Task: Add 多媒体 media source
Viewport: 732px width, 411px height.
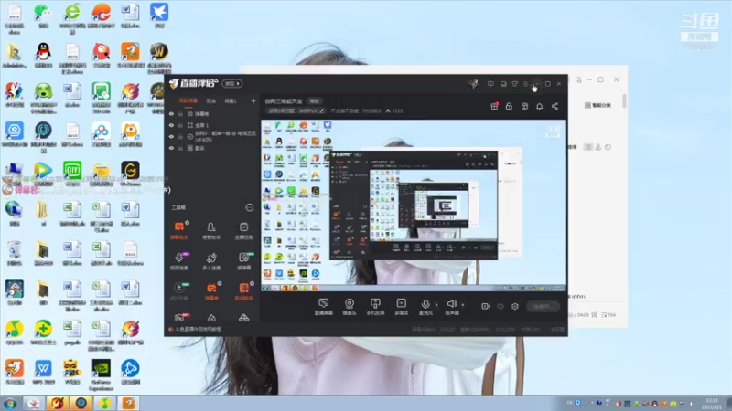Action: click(x=401, y=307)
